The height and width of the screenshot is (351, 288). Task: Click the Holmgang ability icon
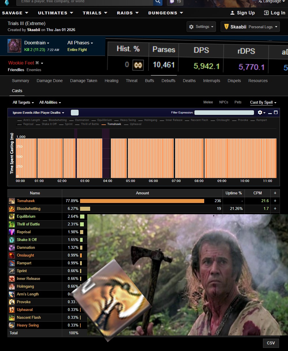tap(12, 287)
